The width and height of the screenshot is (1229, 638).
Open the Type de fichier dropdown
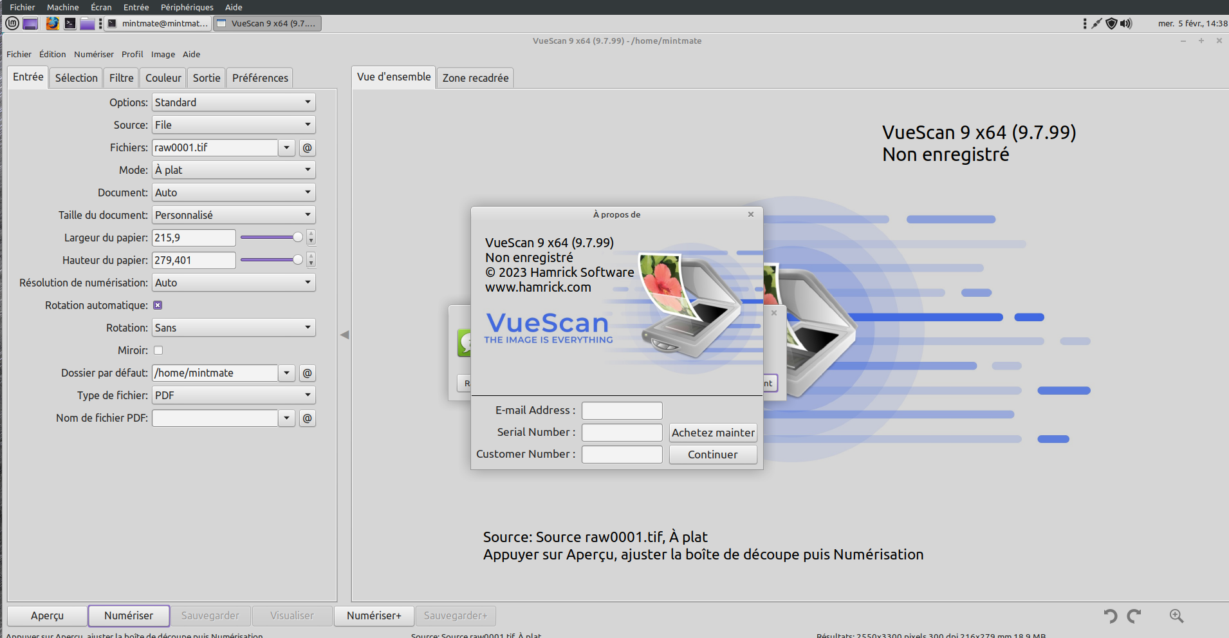[234, 395]
